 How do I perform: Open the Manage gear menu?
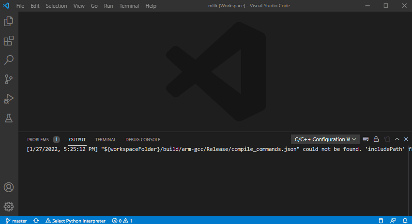[9, 207]
